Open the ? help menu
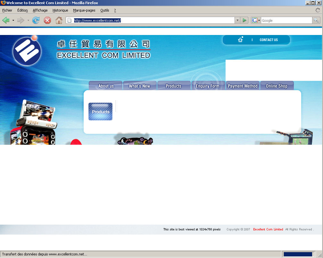The height and width of the screenshot is (258, 323). (x=115, y=10)
